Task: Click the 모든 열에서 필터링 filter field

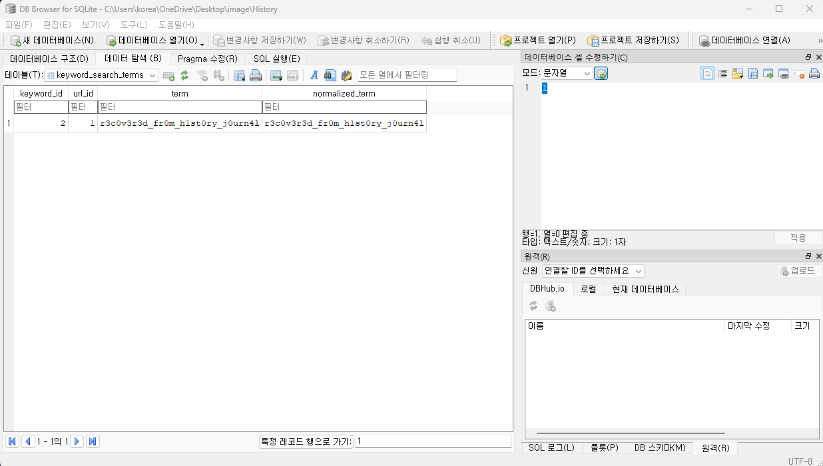Action: point(407,75)
